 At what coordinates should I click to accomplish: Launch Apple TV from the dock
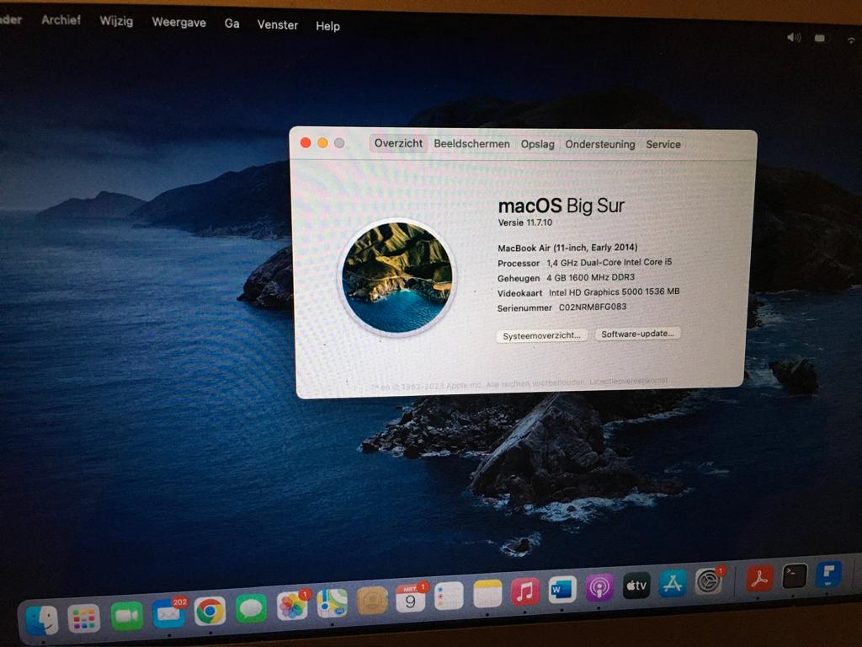636,586
